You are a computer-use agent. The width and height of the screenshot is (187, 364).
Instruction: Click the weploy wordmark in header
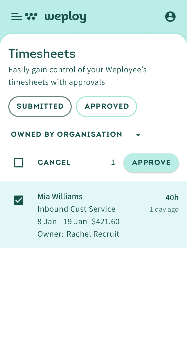65,17
